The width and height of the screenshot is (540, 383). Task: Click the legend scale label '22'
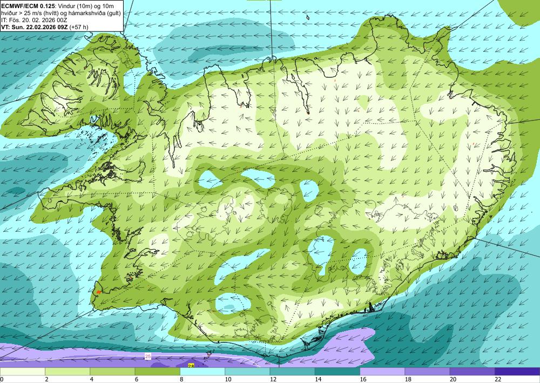point(498,380)
